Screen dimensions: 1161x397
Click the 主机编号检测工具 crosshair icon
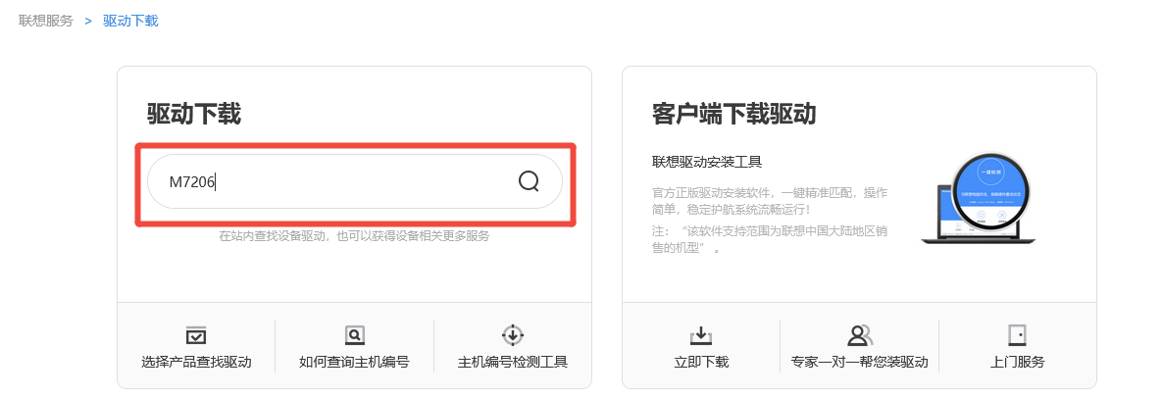click(x=513, y=335)
